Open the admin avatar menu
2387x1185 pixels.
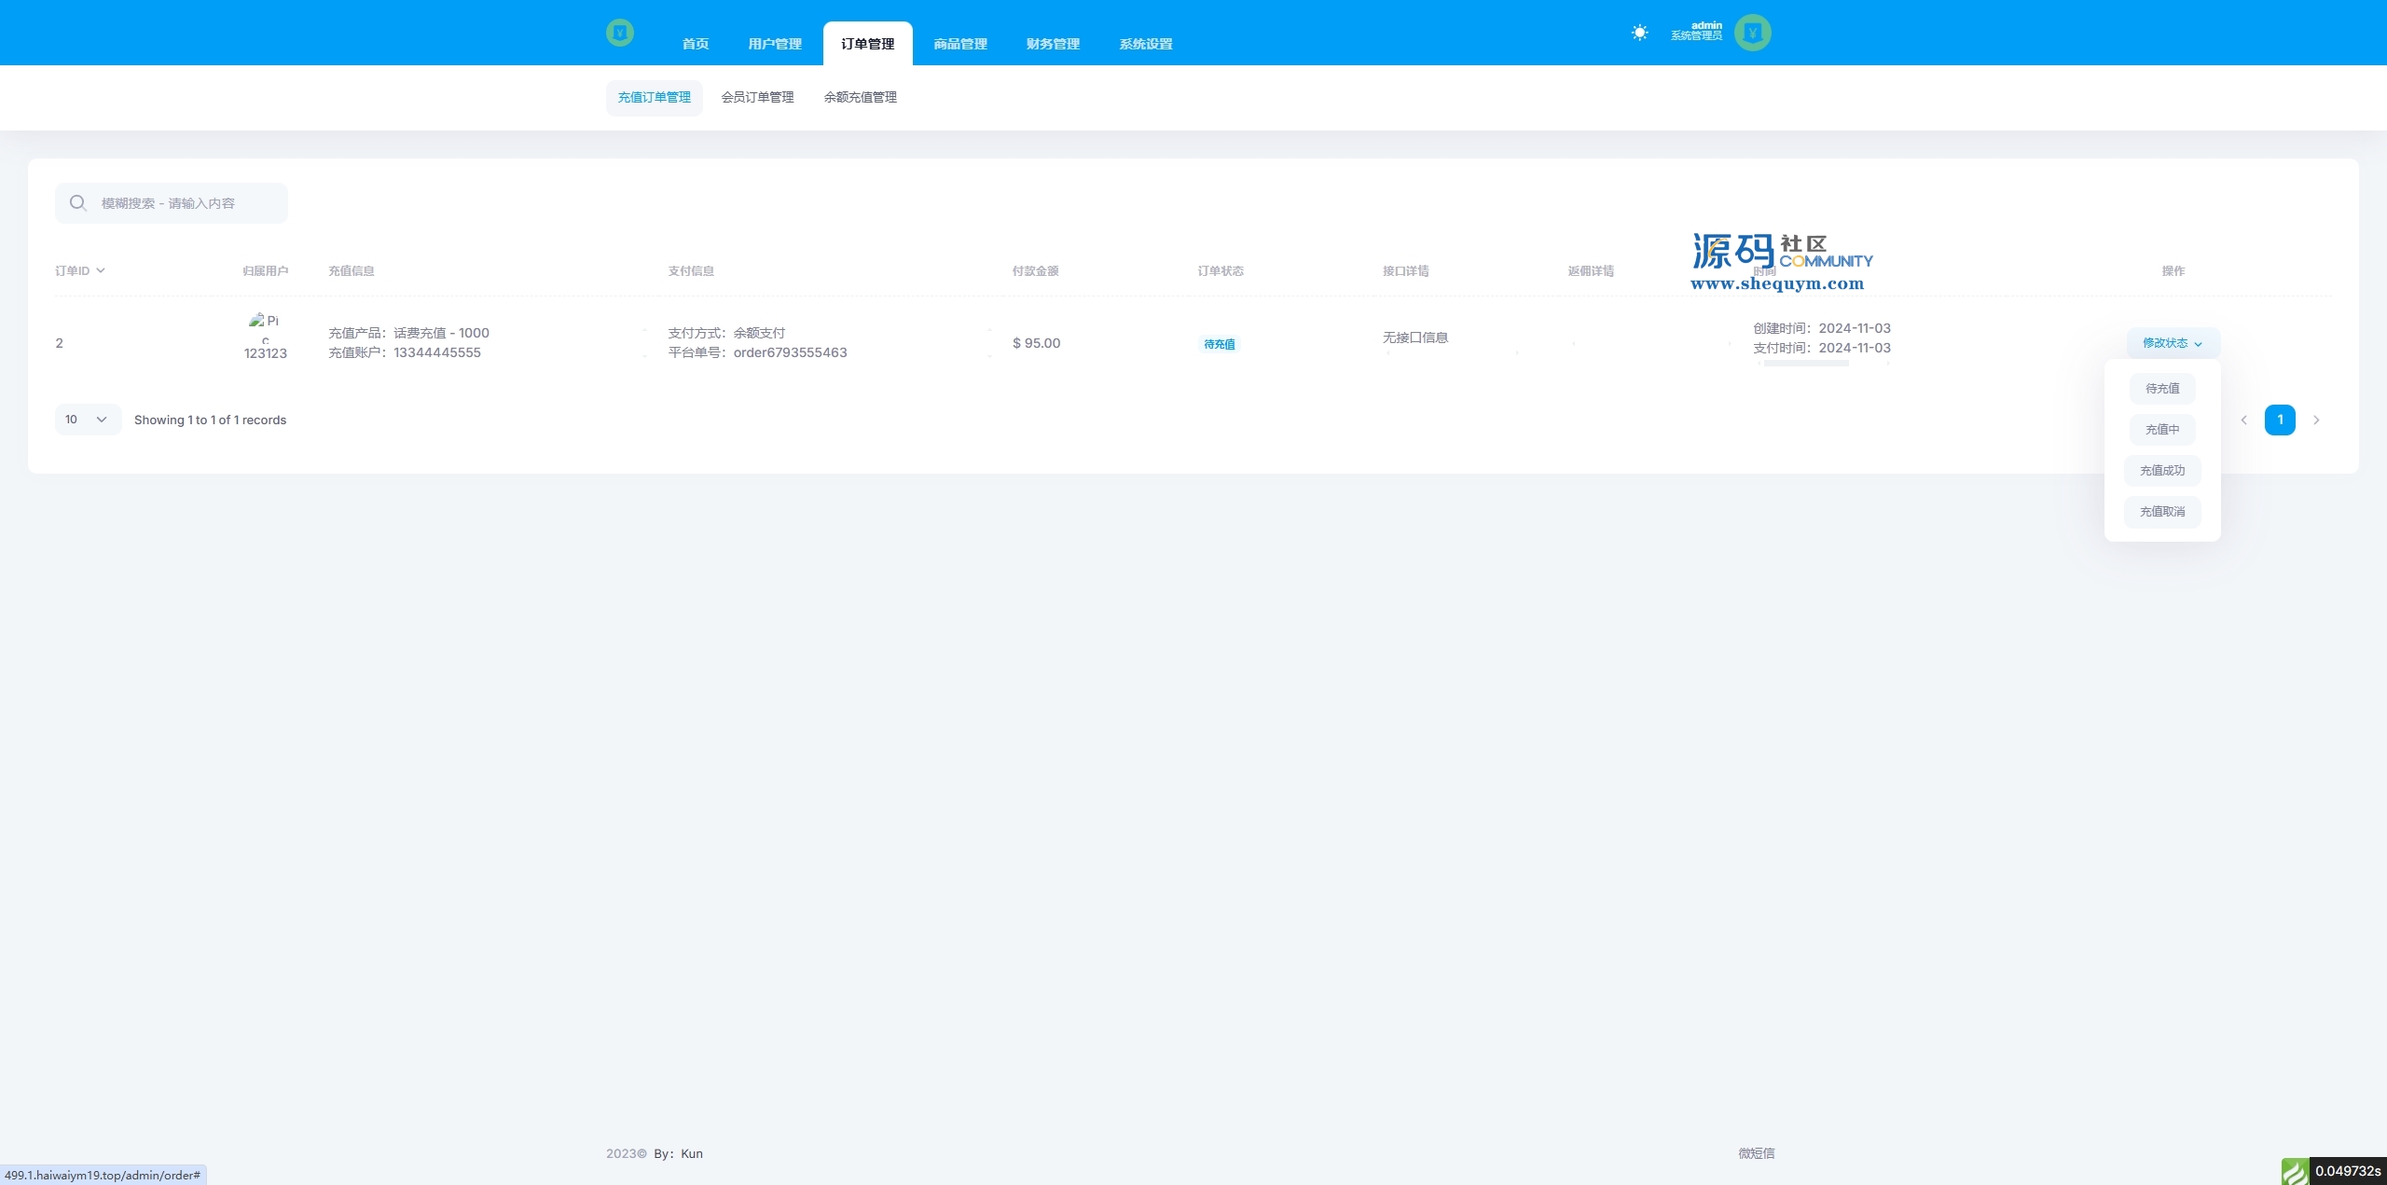coord(1752,33)
